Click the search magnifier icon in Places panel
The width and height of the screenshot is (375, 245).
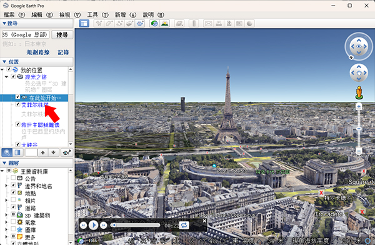pos(7,152)
